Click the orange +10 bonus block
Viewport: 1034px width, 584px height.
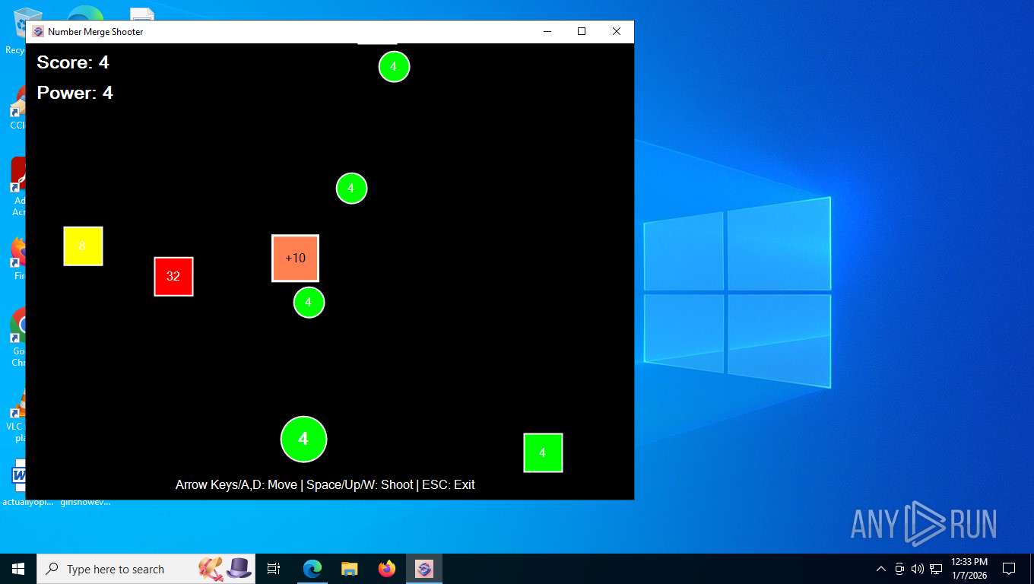(295, 258)
